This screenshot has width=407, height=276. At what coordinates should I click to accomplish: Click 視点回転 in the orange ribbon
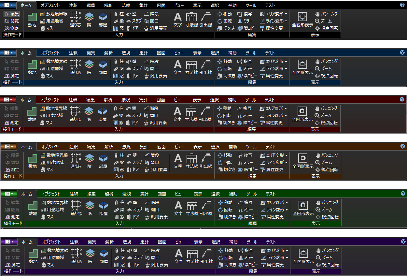coord(327,170)
